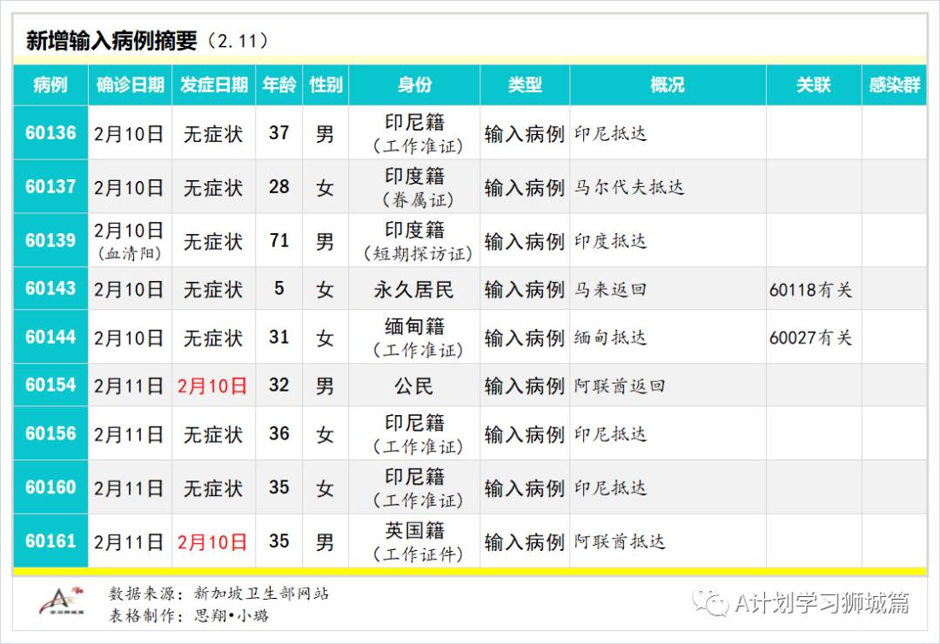The height and width of the screenshot is (644, 940).
Task: Click the 血清阳 note under case 60139
Action: (129, 253)
